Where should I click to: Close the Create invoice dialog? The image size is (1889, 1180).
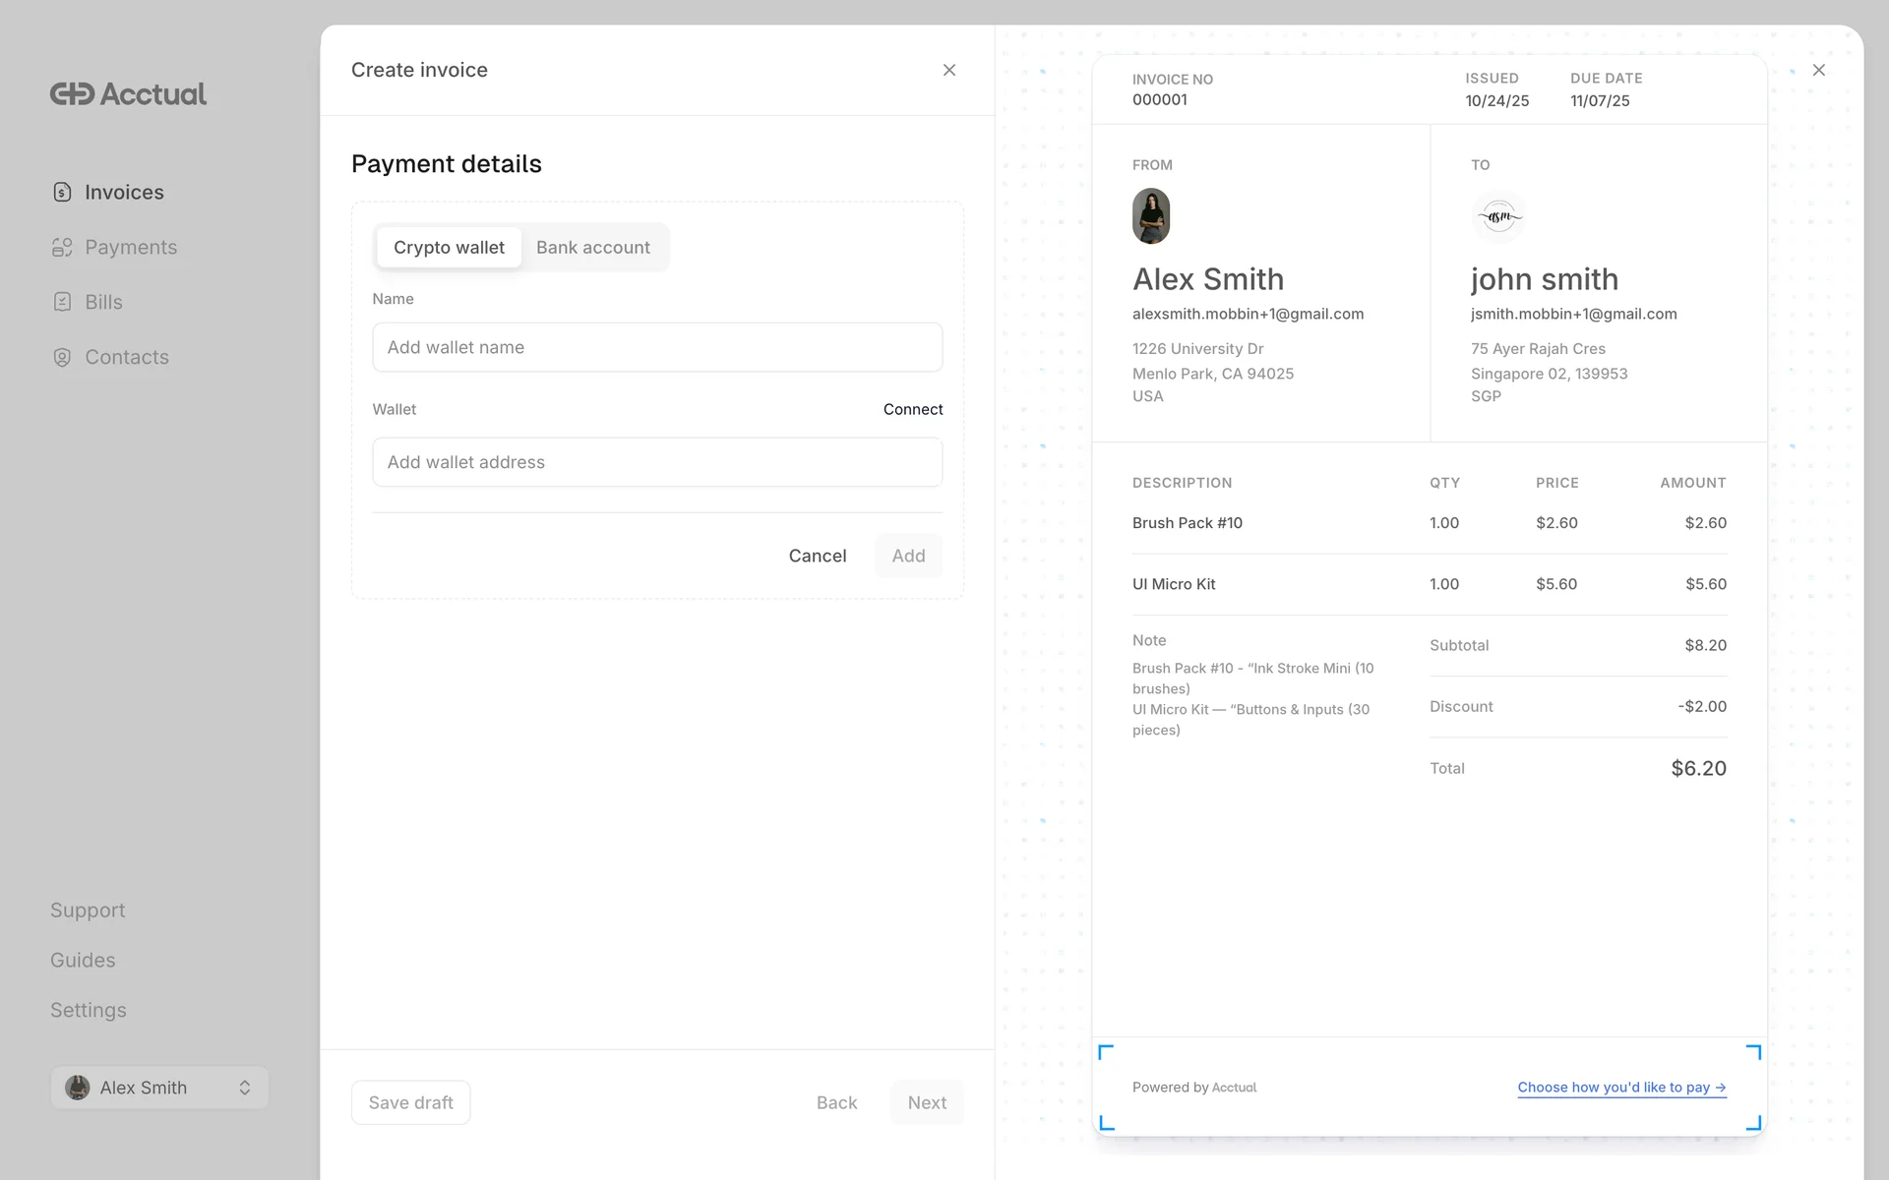(948, 70)
